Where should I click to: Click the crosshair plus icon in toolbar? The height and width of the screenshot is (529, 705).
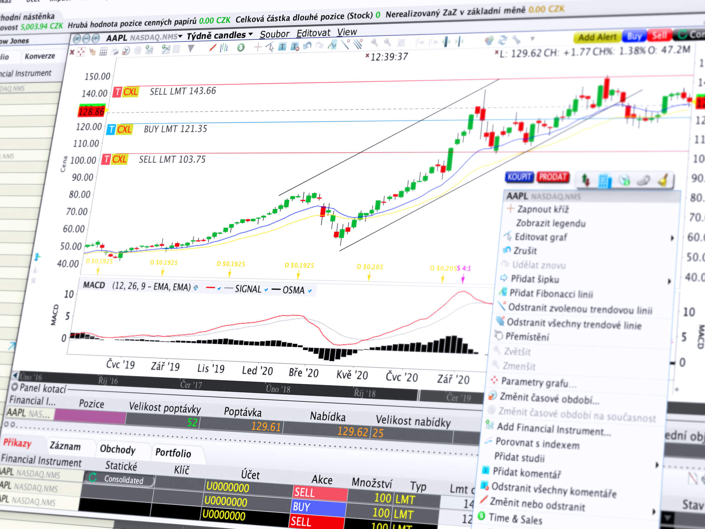pos(258,47)
